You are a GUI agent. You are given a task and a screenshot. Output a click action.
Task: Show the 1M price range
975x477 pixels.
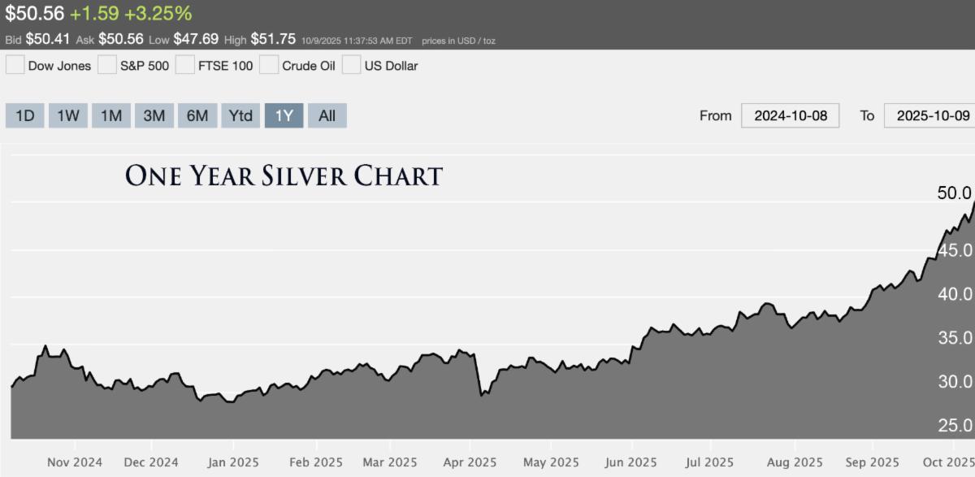point(111,115)
